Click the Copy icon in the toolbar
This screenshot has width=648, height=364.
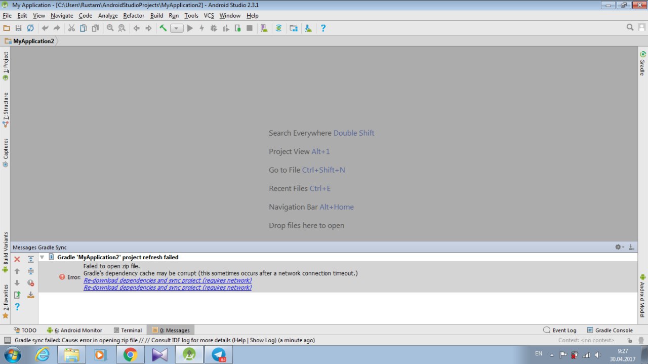84,28
